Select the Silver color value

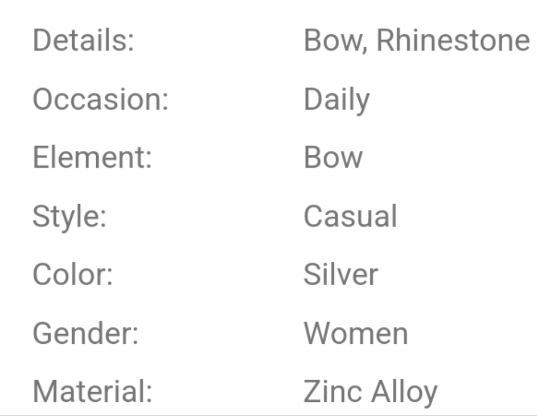tap(340, 275)
